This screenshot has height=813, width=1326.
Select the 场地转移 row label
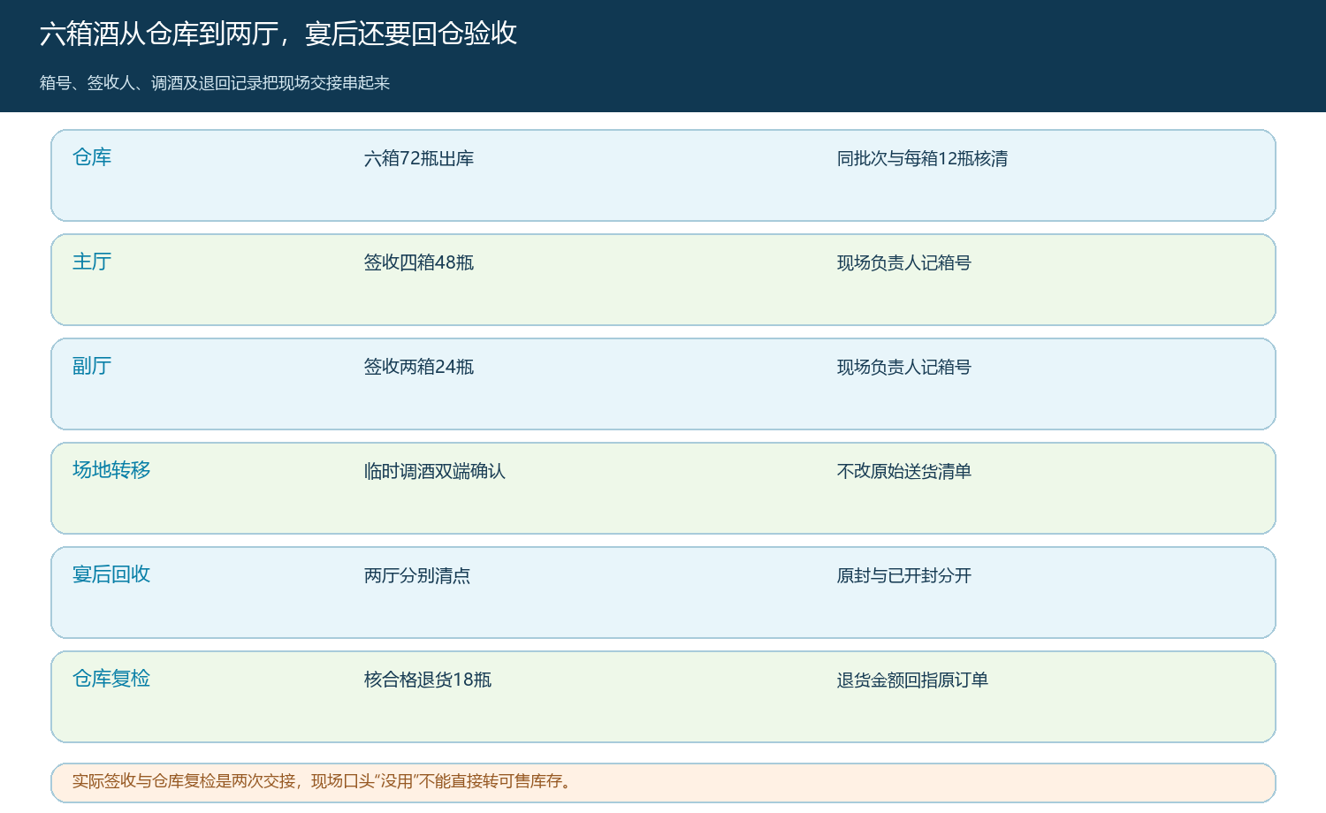coord(111,470)
